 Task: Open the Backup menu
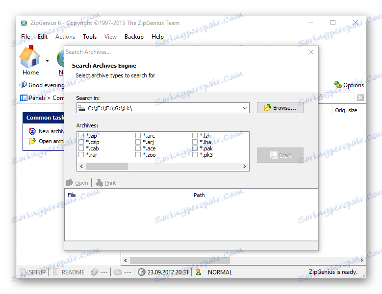click(x=134, y=37)
